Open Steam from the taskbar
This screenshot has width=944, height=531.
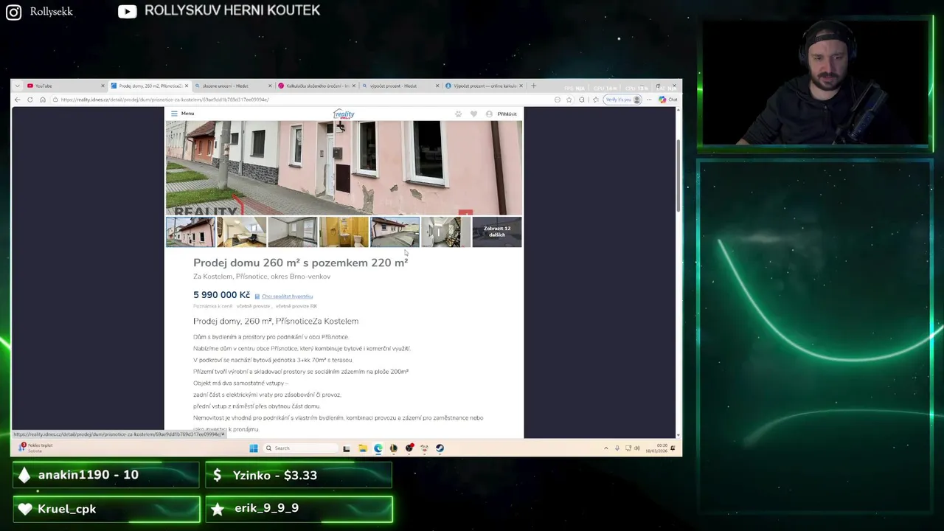point(440,448)
